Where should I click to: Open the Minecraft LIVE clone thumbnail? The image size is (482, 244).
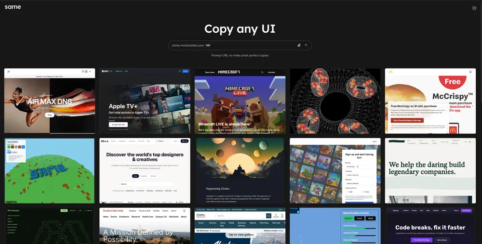240,101
